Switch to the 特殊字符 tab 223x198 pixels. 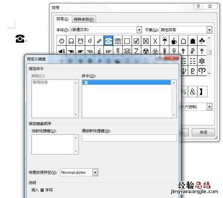[x=84, y=19]
